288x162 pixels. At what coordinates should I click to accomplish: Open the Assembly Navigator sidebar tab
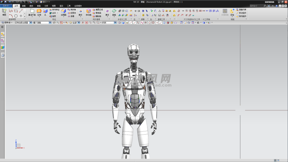click(2, 34)
